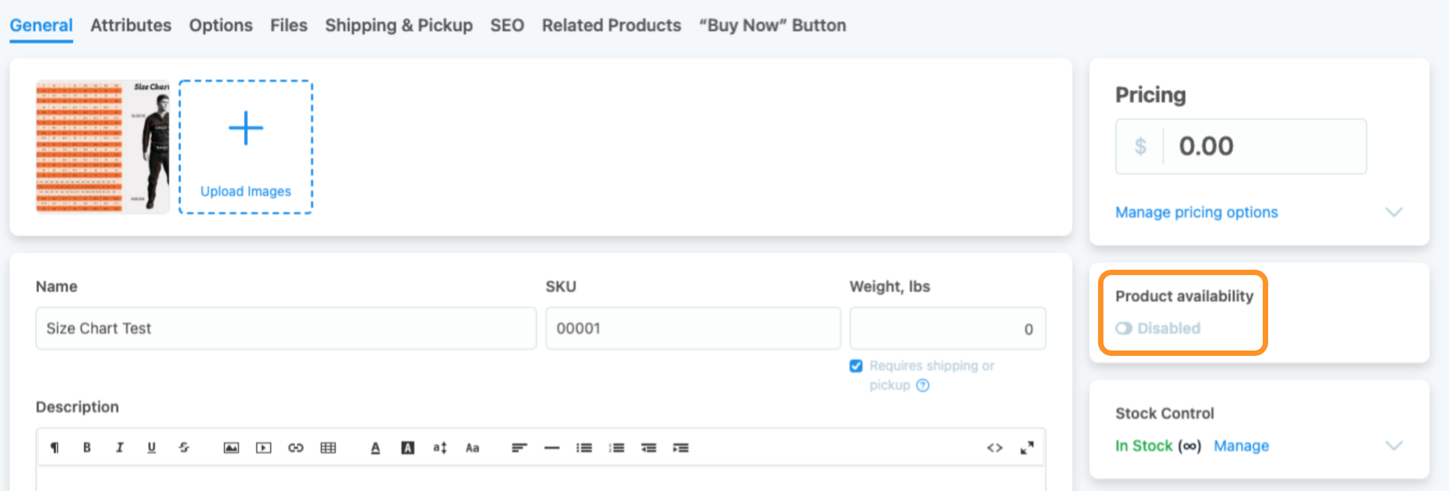Click the Manage stock link

(x=1241, y=446)
